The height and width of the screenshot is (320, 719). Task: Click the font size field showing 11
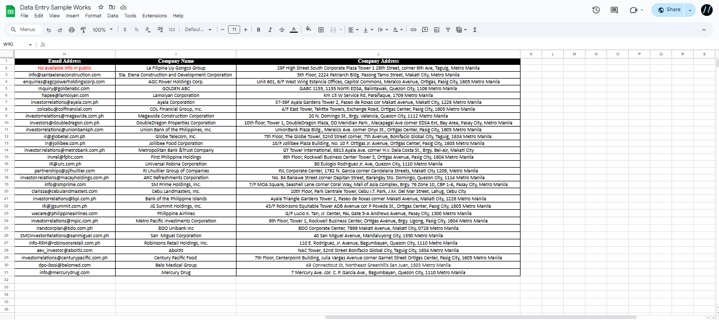234,30
